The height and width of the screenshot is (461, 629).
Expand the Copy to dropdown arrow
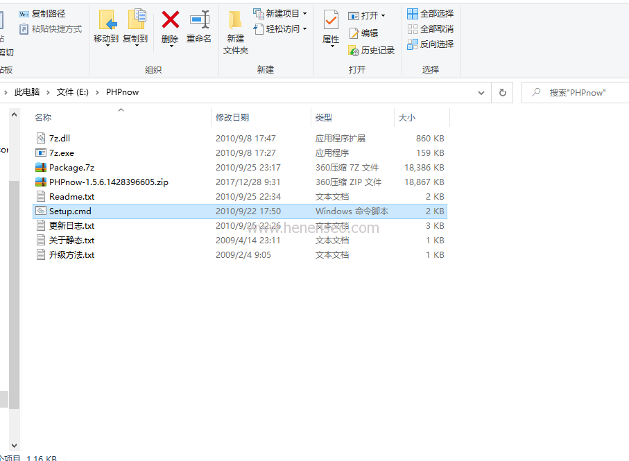[137, 46]
